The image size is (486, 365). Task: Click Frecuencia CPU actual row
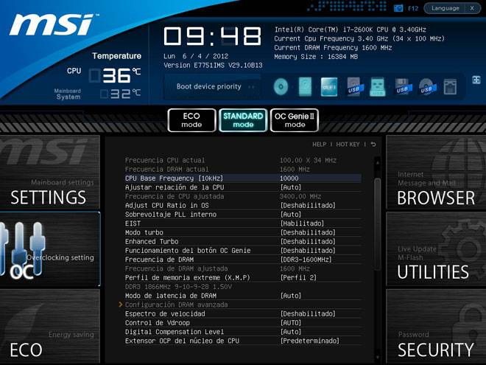point(243,161)
